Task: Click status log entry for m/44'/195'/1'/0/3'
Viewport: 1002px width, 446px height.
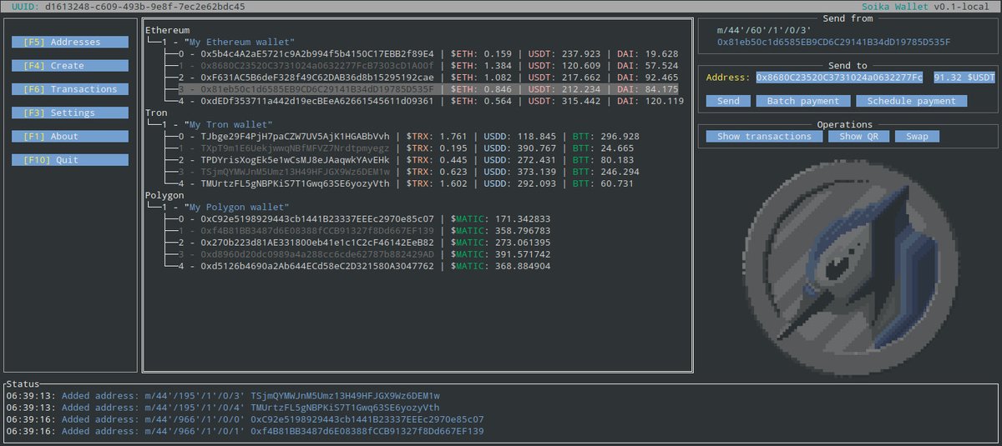Action: pos(223,395)
